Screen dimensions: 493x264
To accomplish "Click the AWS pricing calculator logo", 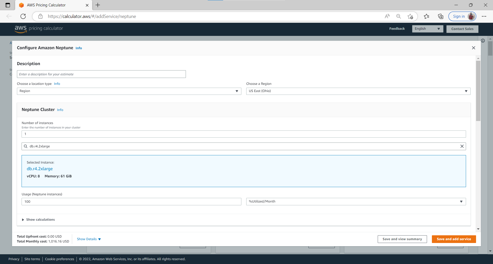I will pyautogui.click(x=39, y=29).
